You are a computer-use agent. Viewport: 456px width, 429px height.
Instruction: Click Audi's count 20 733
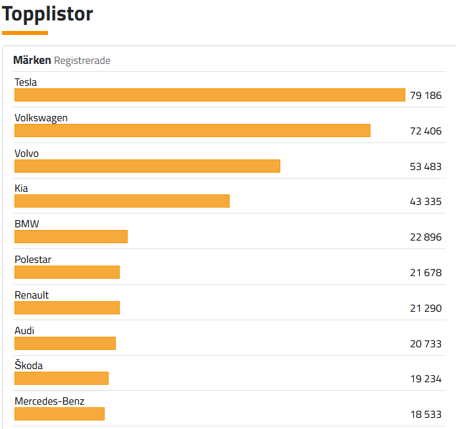[425, 344]
